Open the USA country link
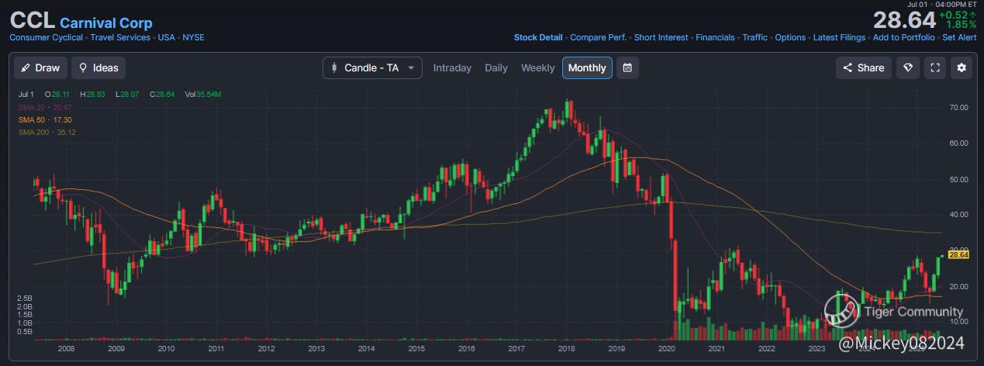The height and width of the screenshot is (366, 984). [167, 37]
